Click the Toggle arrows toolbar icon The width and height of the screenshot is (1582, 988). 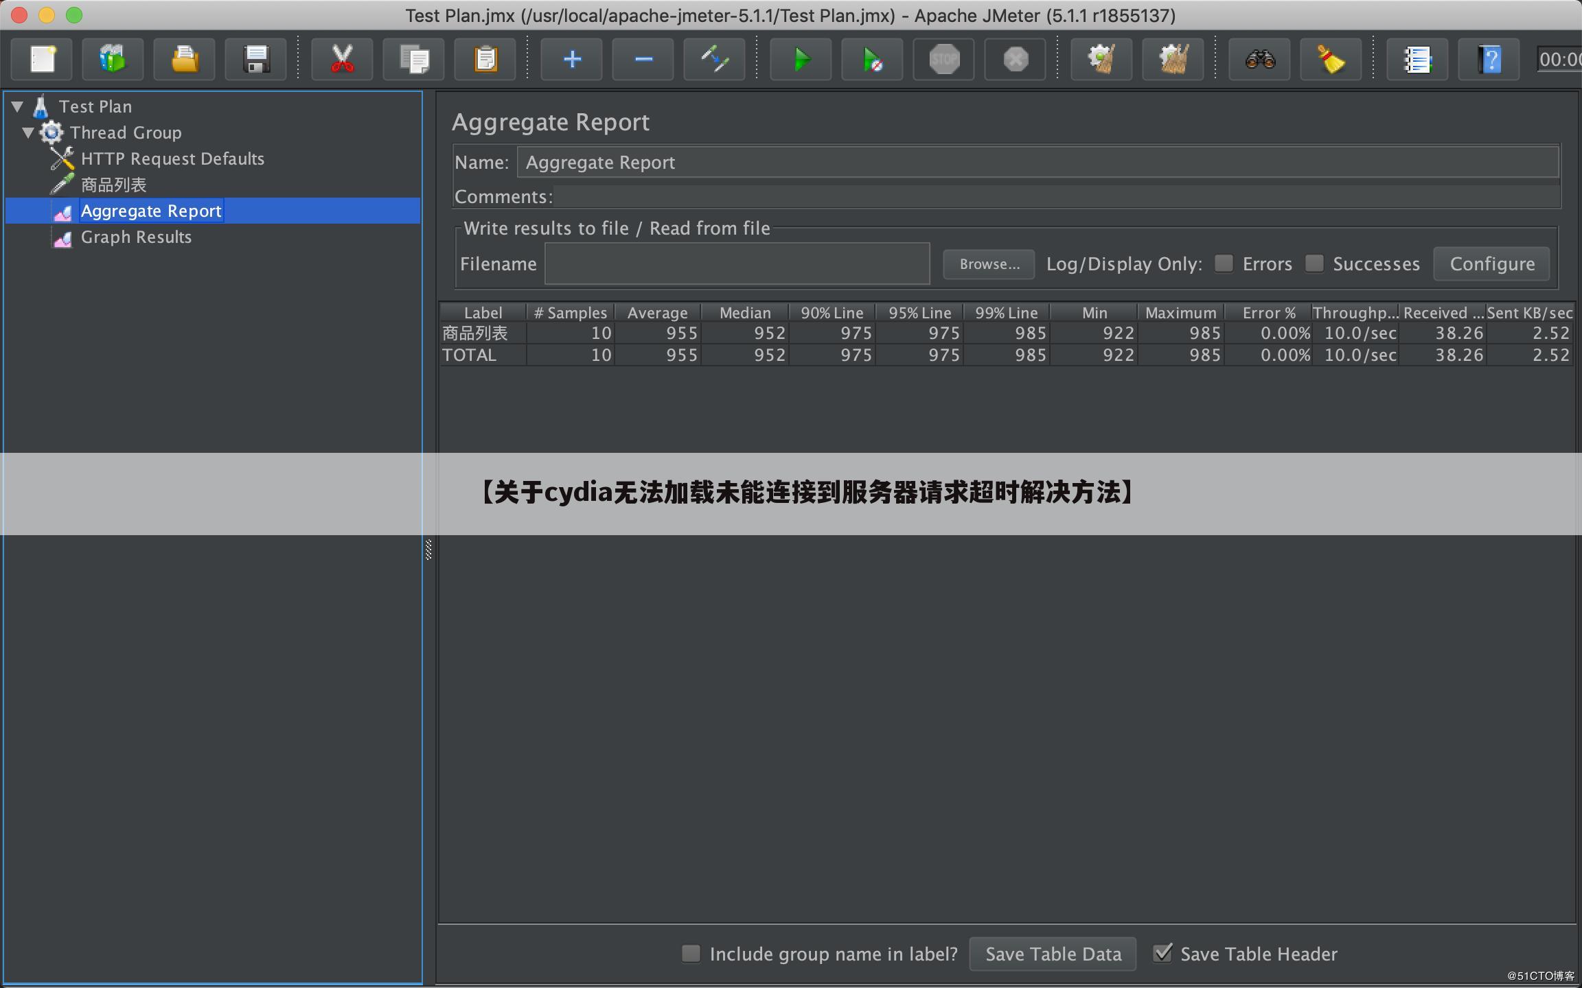(x=714, y=60)
